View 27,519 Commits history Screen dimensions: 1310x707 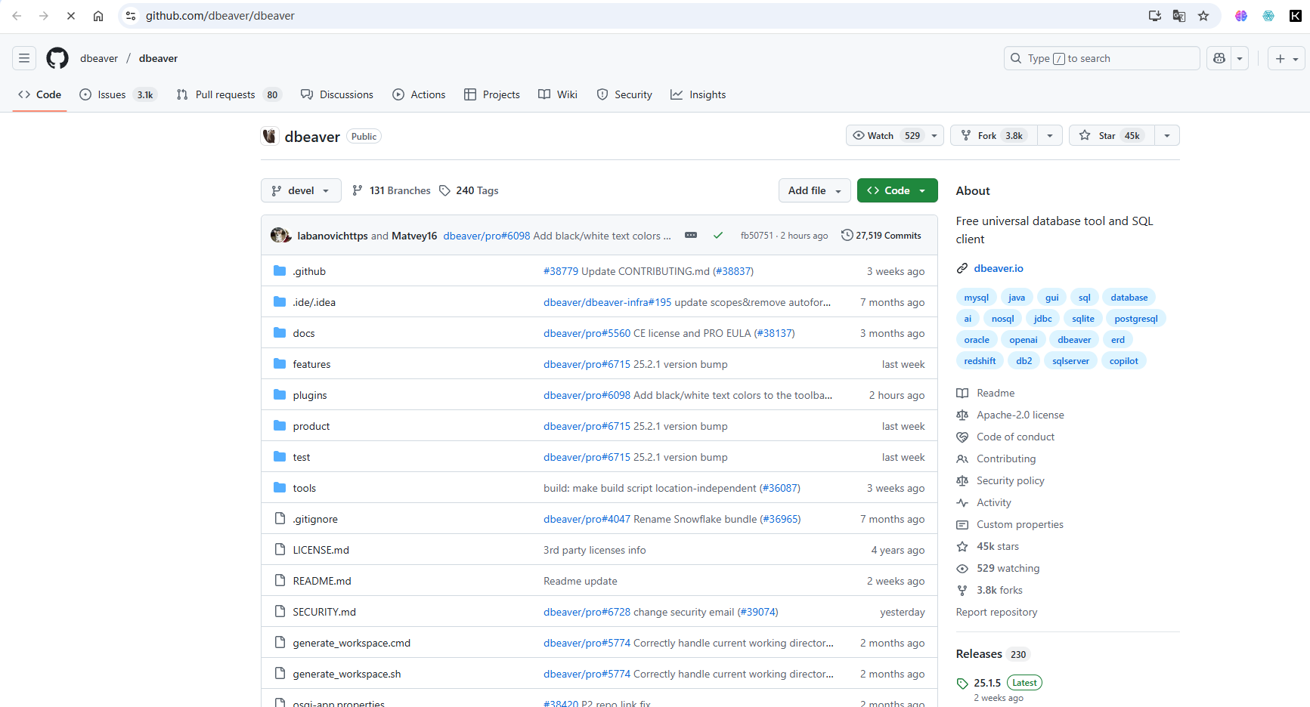click(881, 236)
